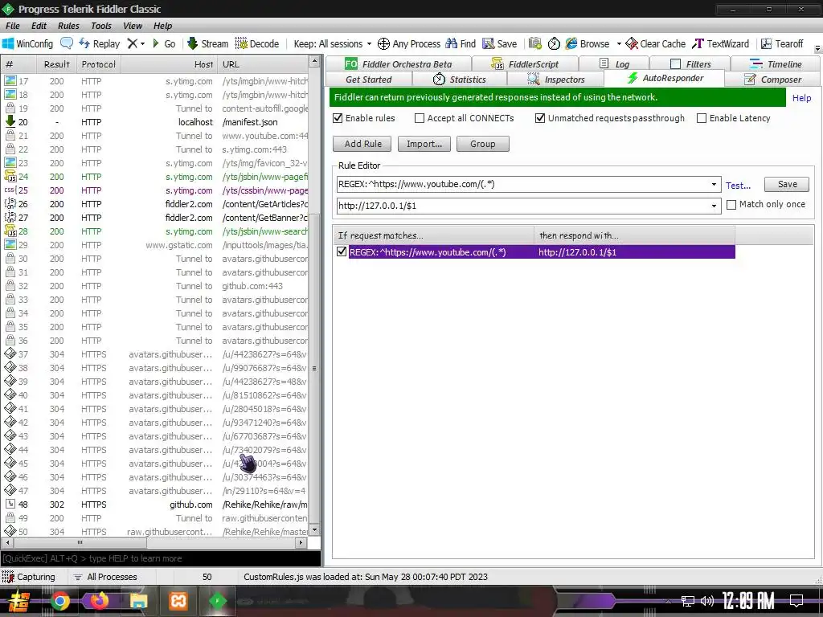
Task: Open the Browse dropdown arrow
Action: tap(618, 44)
